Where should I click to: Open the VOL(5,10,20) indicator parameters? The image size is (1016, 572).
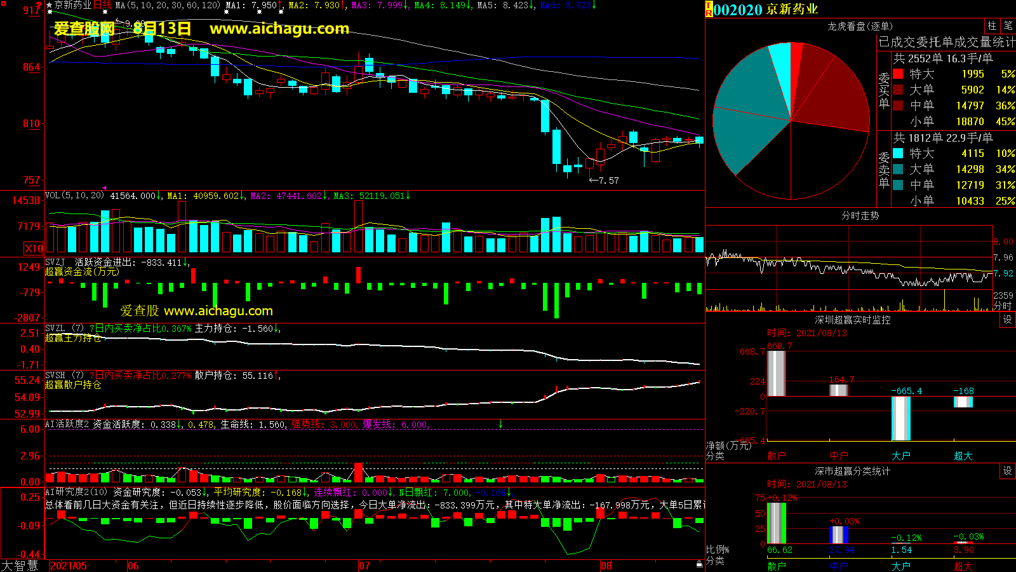[x=74, y=196]
